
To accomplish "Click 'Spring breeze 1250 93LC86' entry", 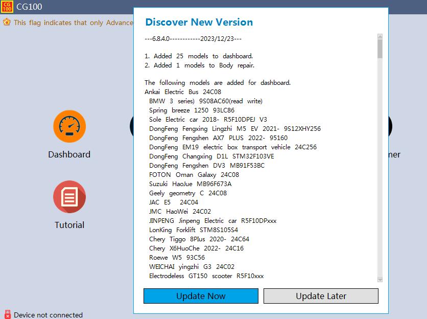I will tap(192, 110).
